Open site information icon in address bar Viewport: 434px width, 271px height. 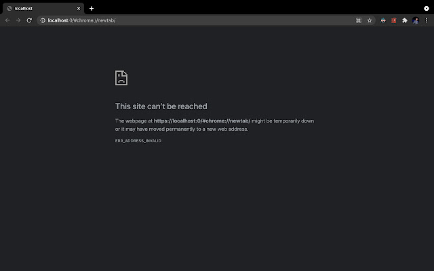43,20
